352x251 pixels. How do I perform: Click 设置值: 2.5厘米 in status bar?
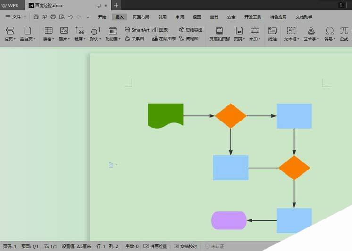76,246
